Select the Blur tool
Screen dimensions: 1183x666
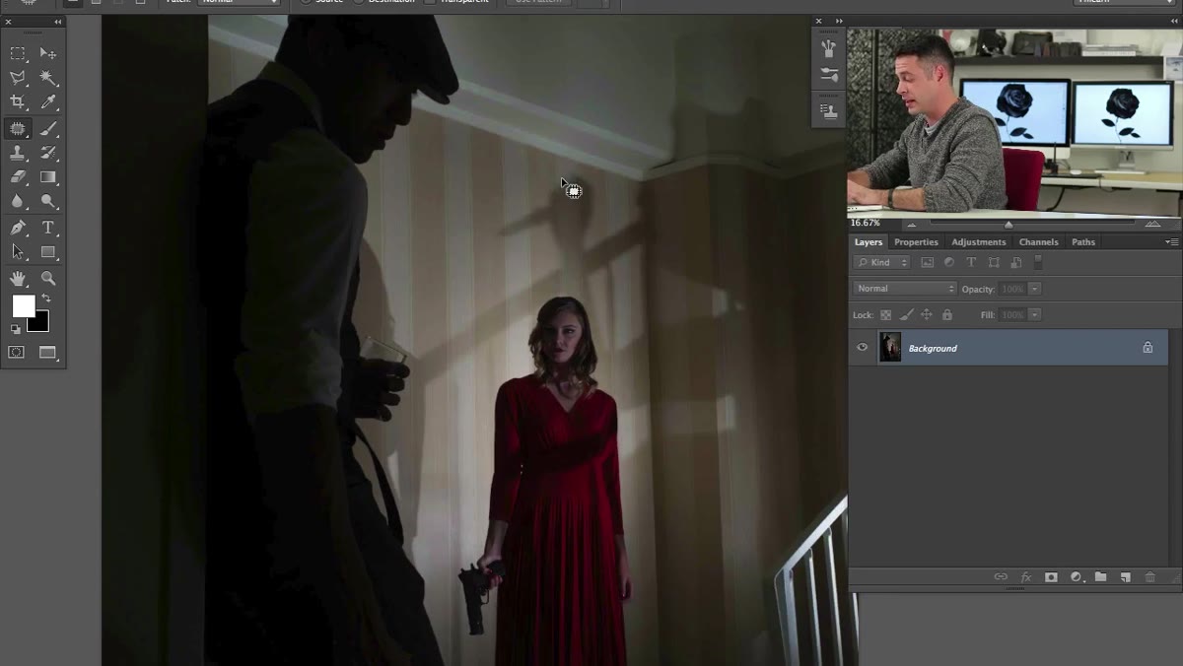click(18, 201)
